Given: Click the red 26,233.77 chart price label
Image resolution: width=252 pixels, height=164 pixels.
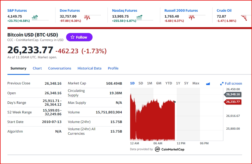Looking at the screenshot, I should point(233,102).
